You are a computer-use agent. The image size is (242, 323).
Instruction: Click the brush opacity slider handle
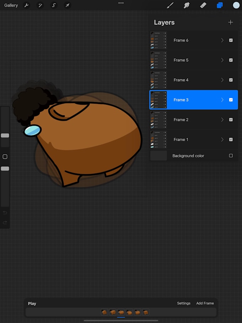5,168
